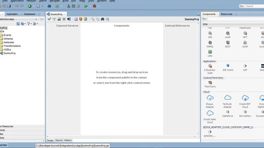Select the Events folder in tree
The image size is (264, 148).
(7, 35)
